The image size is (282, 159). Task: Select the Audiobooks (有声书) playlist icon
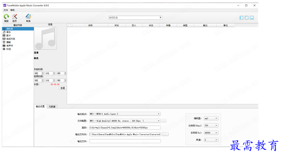pos(4,46)
